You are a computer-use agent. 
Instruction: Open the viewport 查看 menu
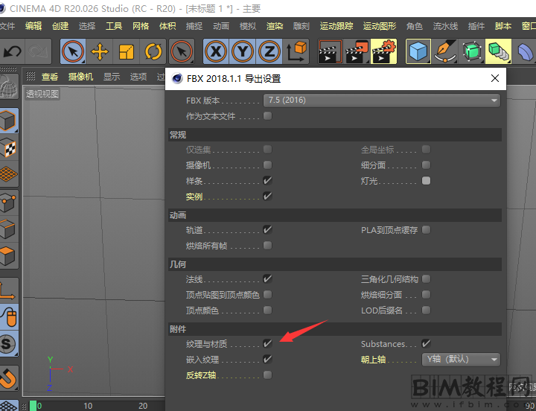pyautogui.click(x=50, y=77)
